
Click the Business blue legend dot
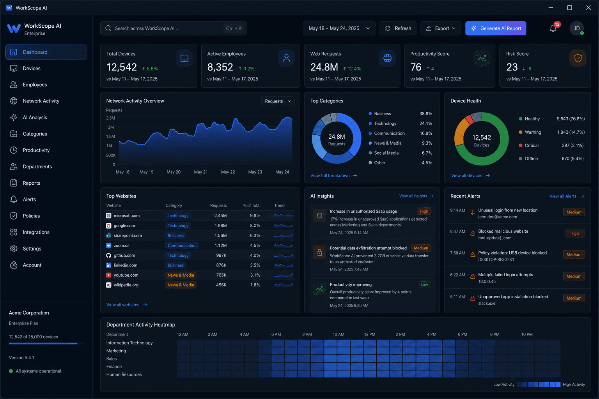click(x=370, y=114)
